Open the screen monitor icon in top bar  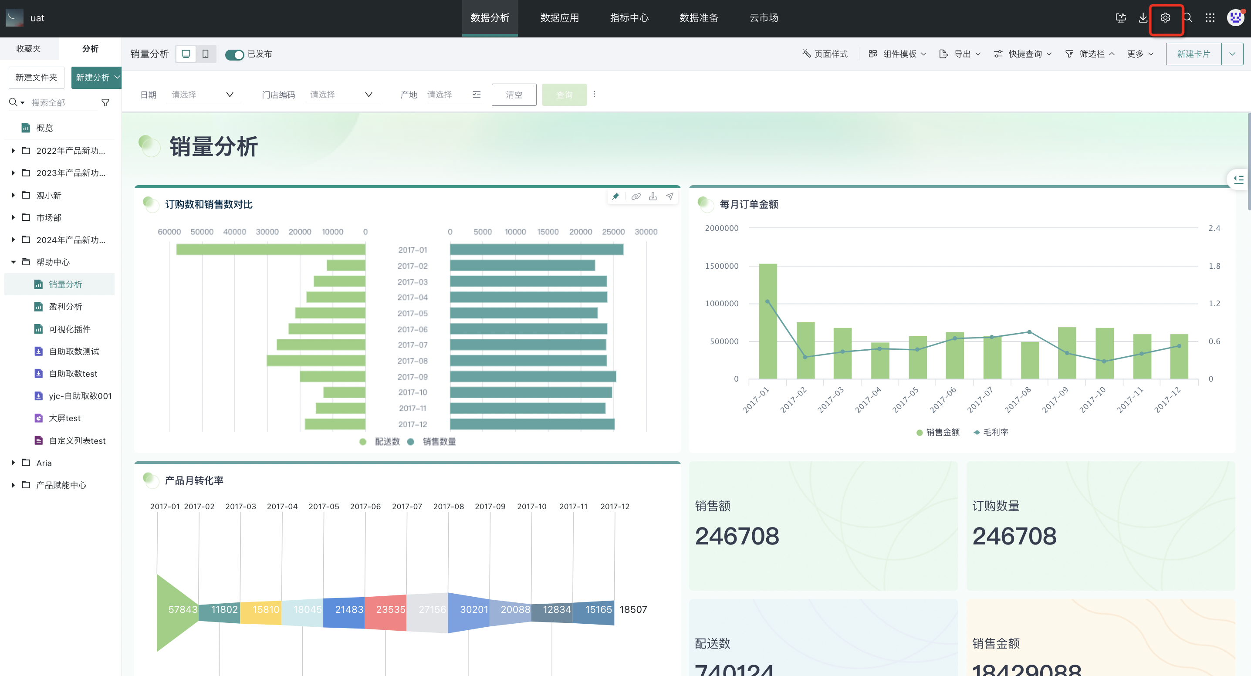[x=1121, y=18]
